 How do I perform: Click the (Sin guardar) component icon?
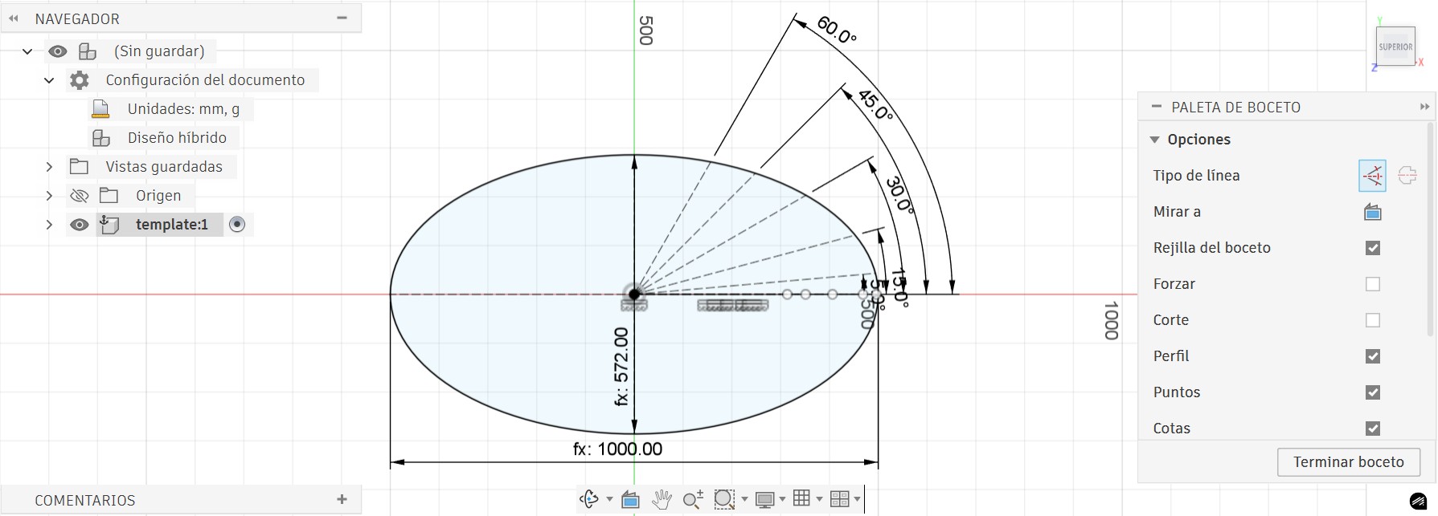coord(87,51)
